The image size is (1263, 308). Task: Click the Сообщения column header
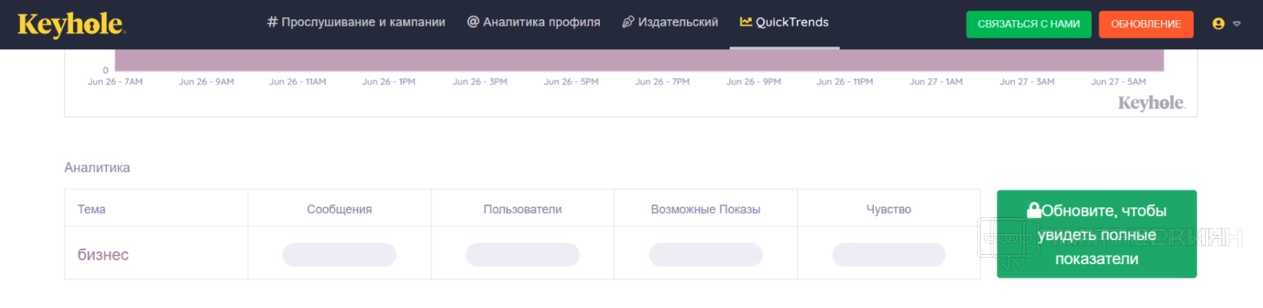pos(339,209)
